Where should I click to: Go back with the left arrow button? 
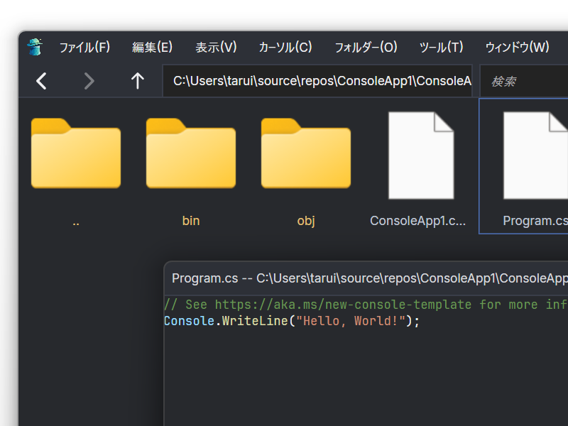[x=42, y=81]
